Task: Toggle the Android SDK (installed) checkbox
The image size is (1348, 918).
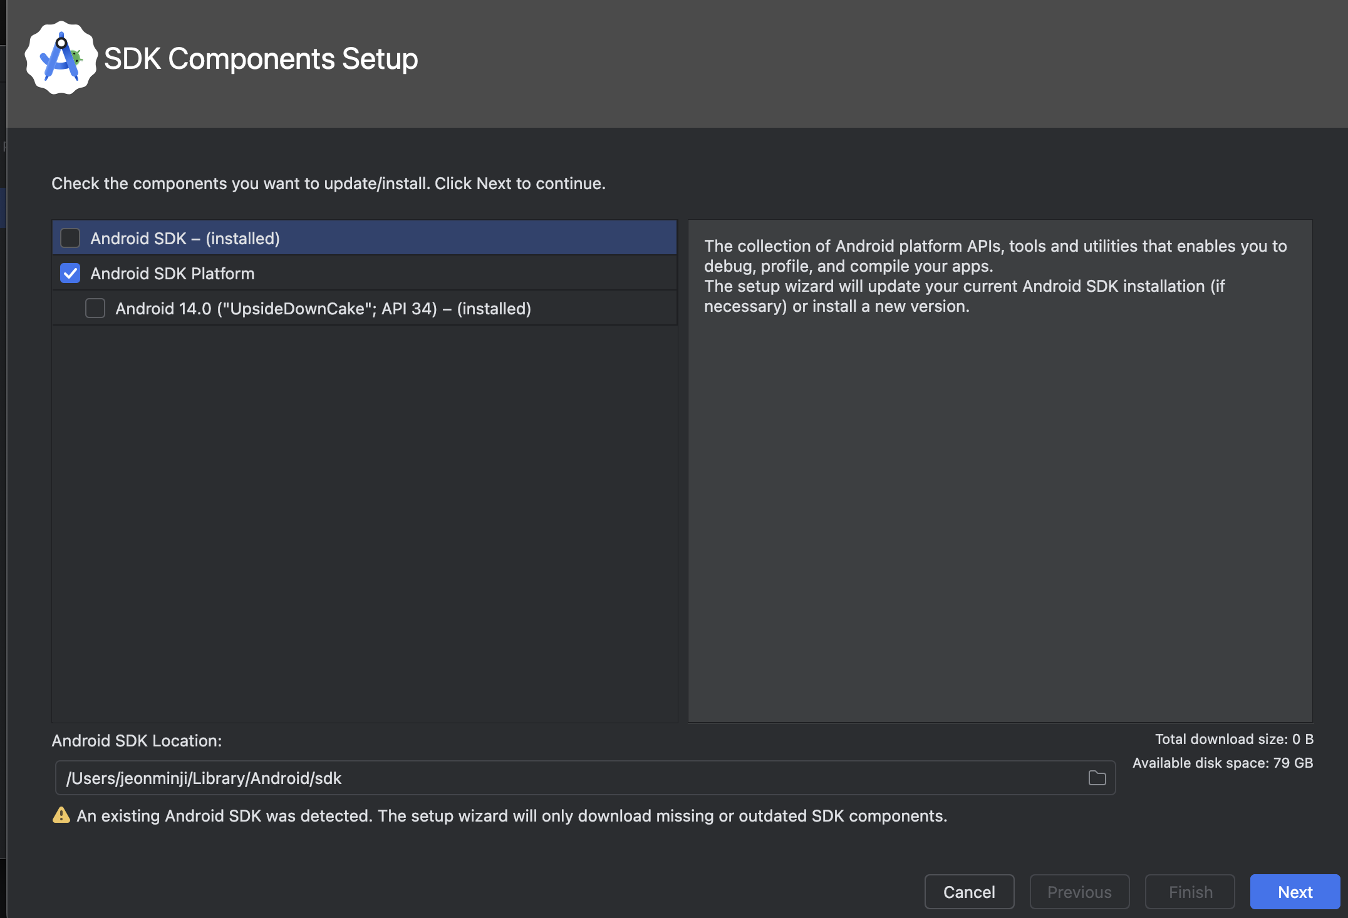Action: tap(70, 238)
